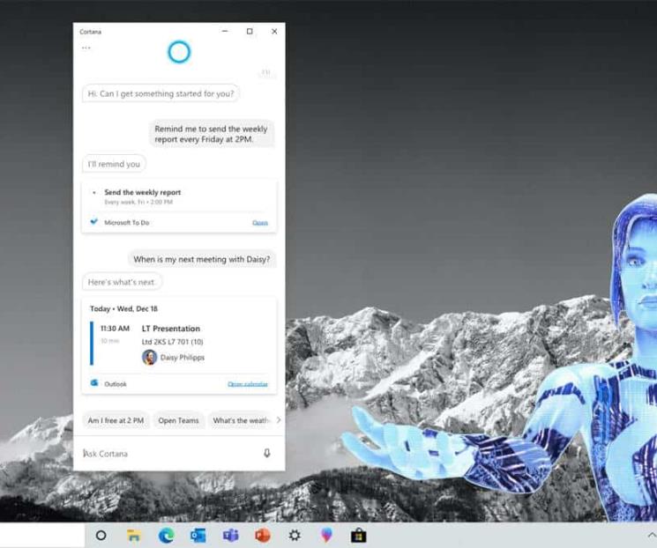Click the 'LT Presentation' meeting title
The image size is (657, 548).
click(x=171, y=329)
